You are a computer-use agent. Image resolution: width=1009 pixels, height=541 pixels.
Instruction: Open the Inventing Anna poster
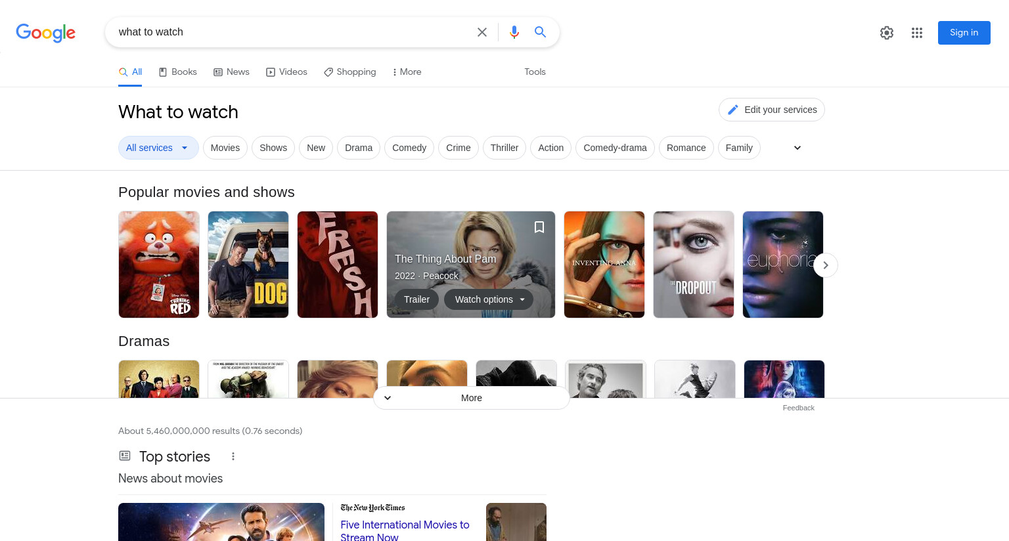(x=604, y=265)
